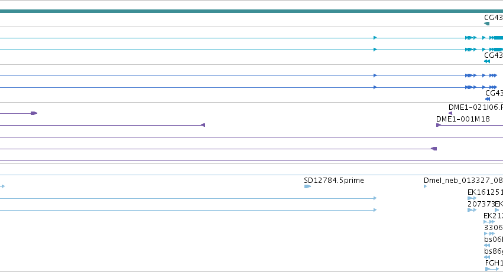503x272 pixels.
Task: Click the arrow glyph under Dmel_neb_013327_08
Action: click(x=426, y=186)
